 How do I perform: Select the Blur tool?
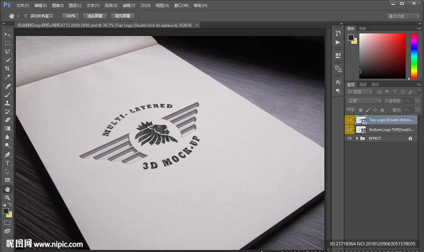pos(7,137)
